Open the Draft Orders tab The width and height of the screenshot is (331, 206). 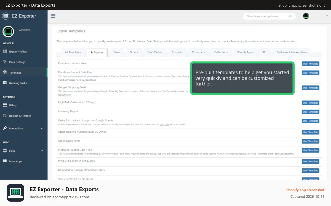coord(155,52)
